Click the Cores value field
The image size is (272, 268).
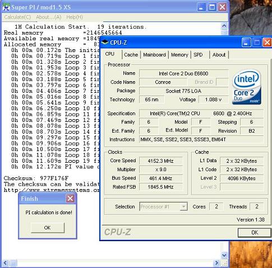coord(216,206)
